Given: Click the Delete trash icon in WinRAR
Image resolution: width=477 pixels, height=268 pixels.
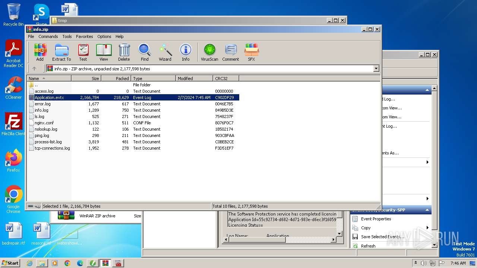Looking at the screenshot, I should pyautogui.click(x=124, y=52).
